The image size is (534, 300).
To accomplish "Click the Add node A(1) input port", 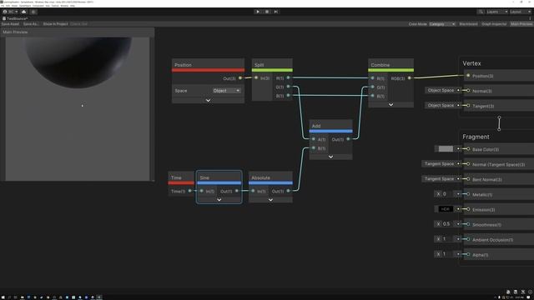I will tap(314, 139).
